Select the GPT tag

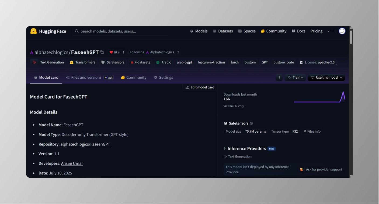tap(265, 62)
